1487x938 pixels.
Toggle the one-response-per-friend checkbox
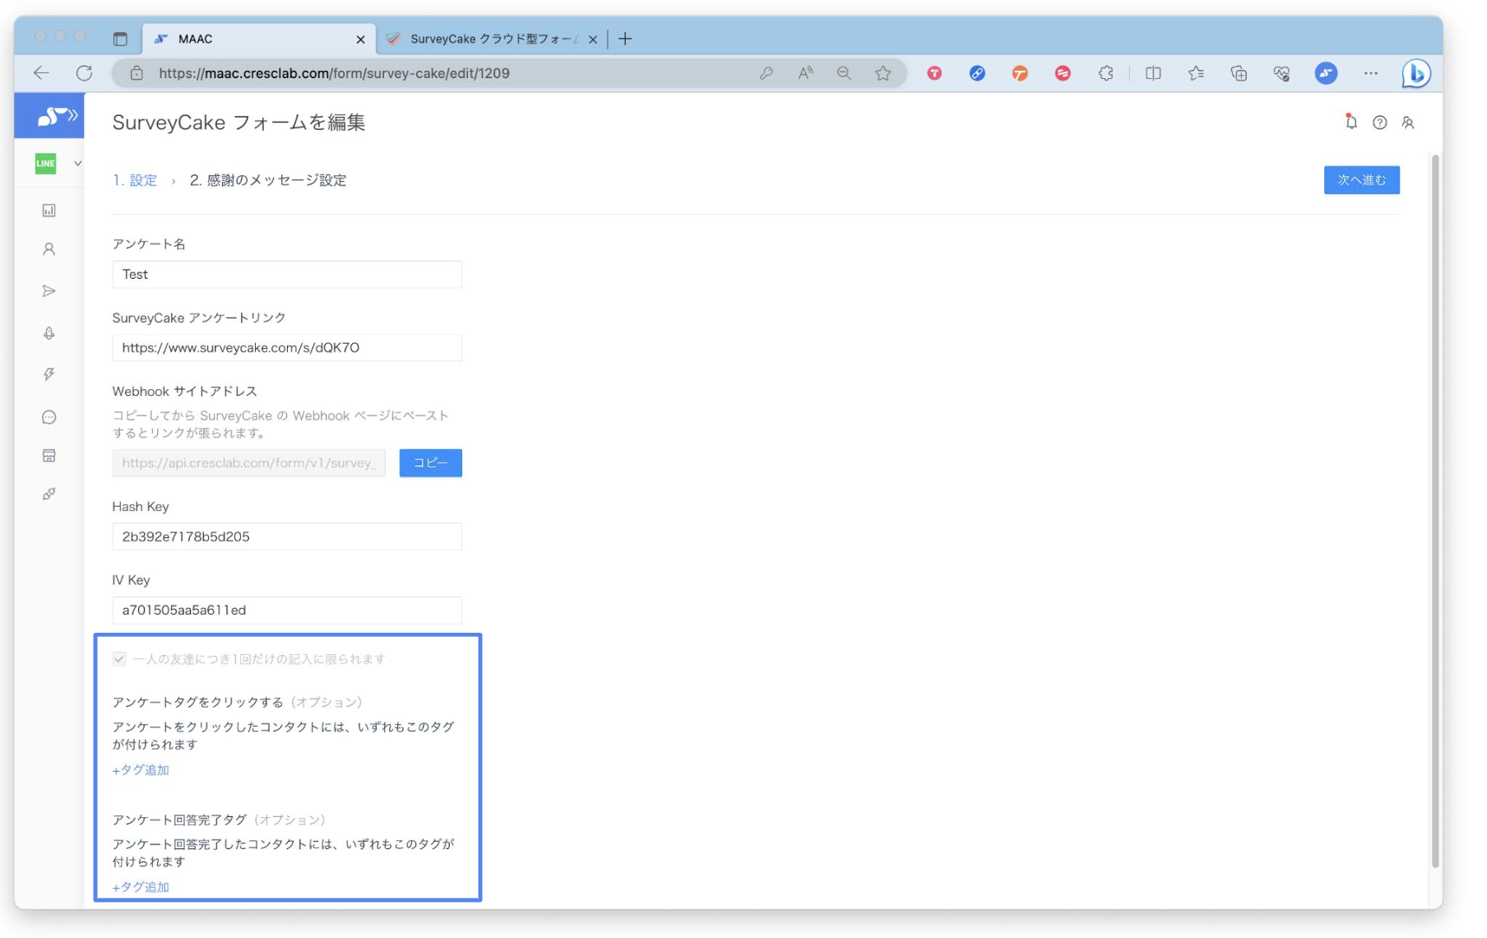(120, 659)
